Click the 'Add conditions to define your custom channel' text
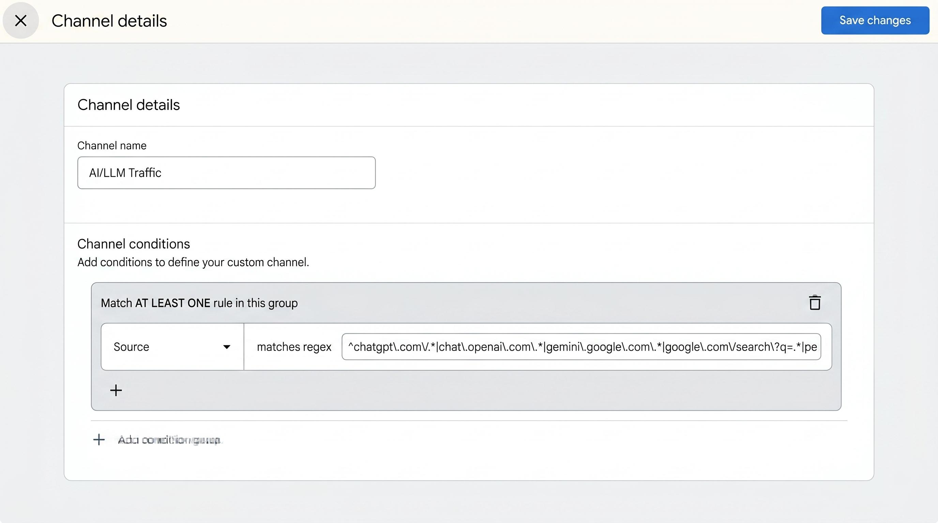This screenshot has height=523, width=938. point(193,262)
